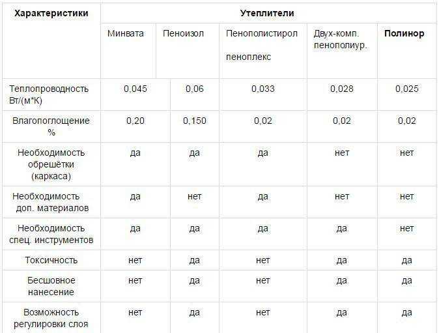Click the bold Полинор column heading

pos(404,33)
